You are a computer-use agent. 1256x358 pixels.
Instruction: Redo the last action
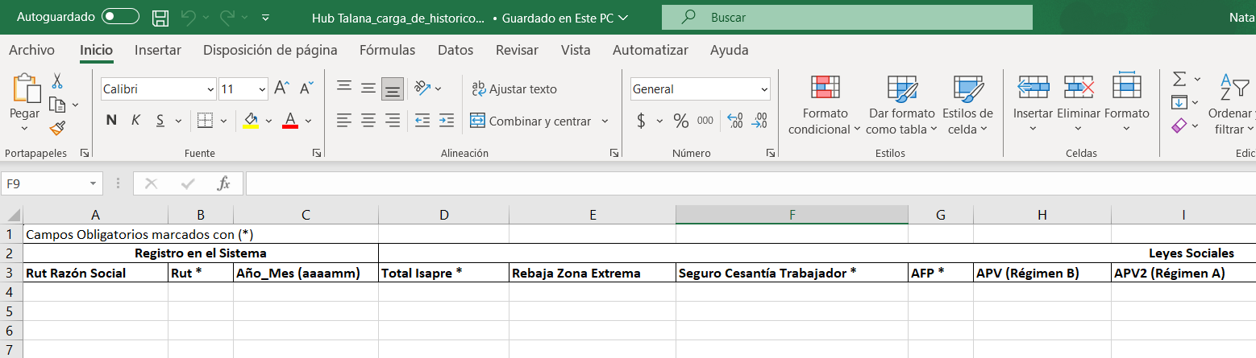tap(227, 17)
